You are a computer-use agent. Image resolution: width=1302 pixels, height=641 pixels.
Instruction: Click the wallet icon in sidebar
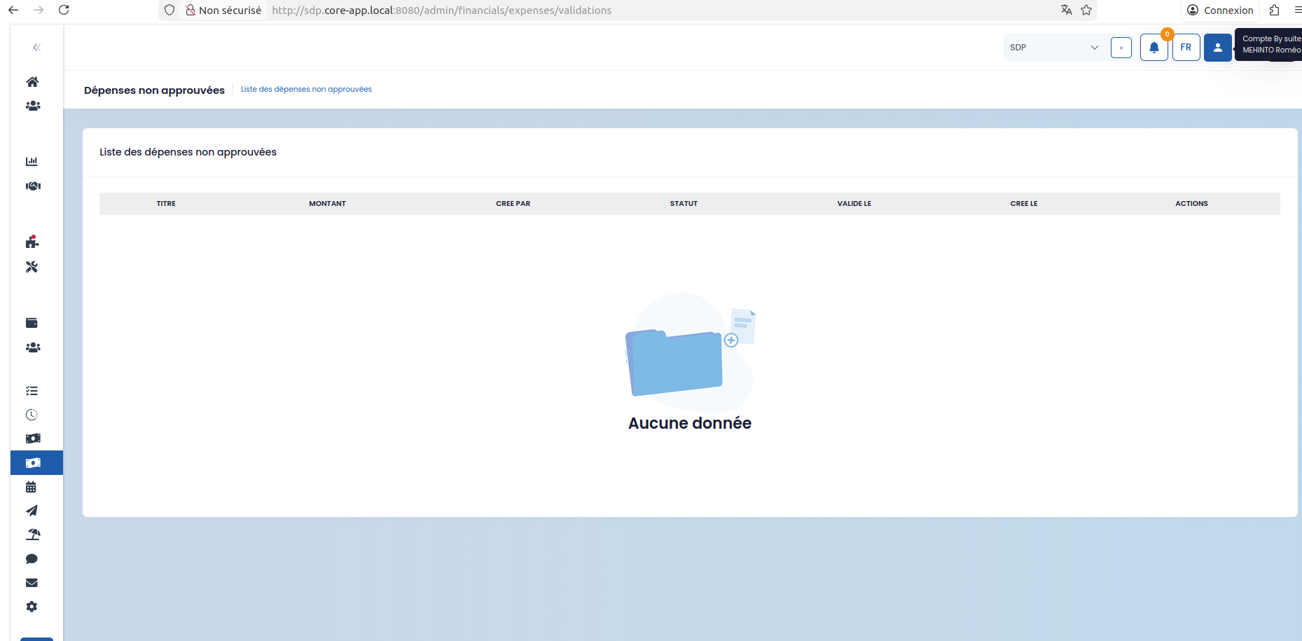[32, 323]
